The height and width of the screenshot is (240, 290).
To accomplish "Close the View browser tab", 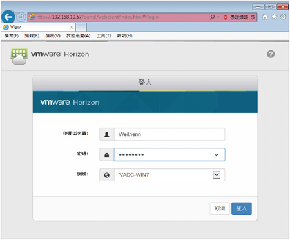I will click(x=72, y=27).
